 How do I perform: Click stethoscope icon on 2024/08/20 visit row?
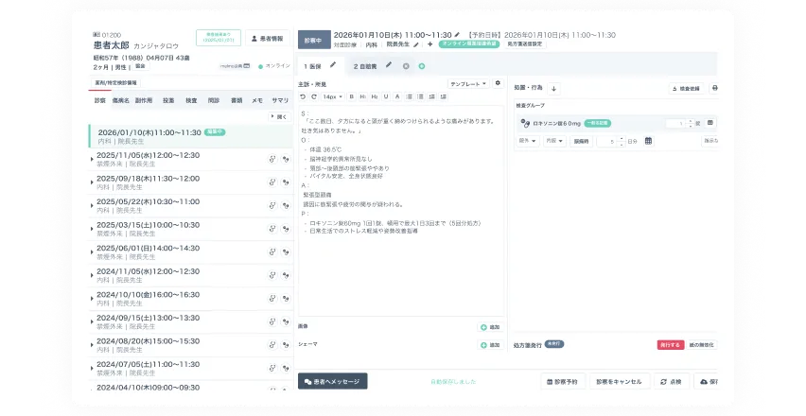pos(272,344)
